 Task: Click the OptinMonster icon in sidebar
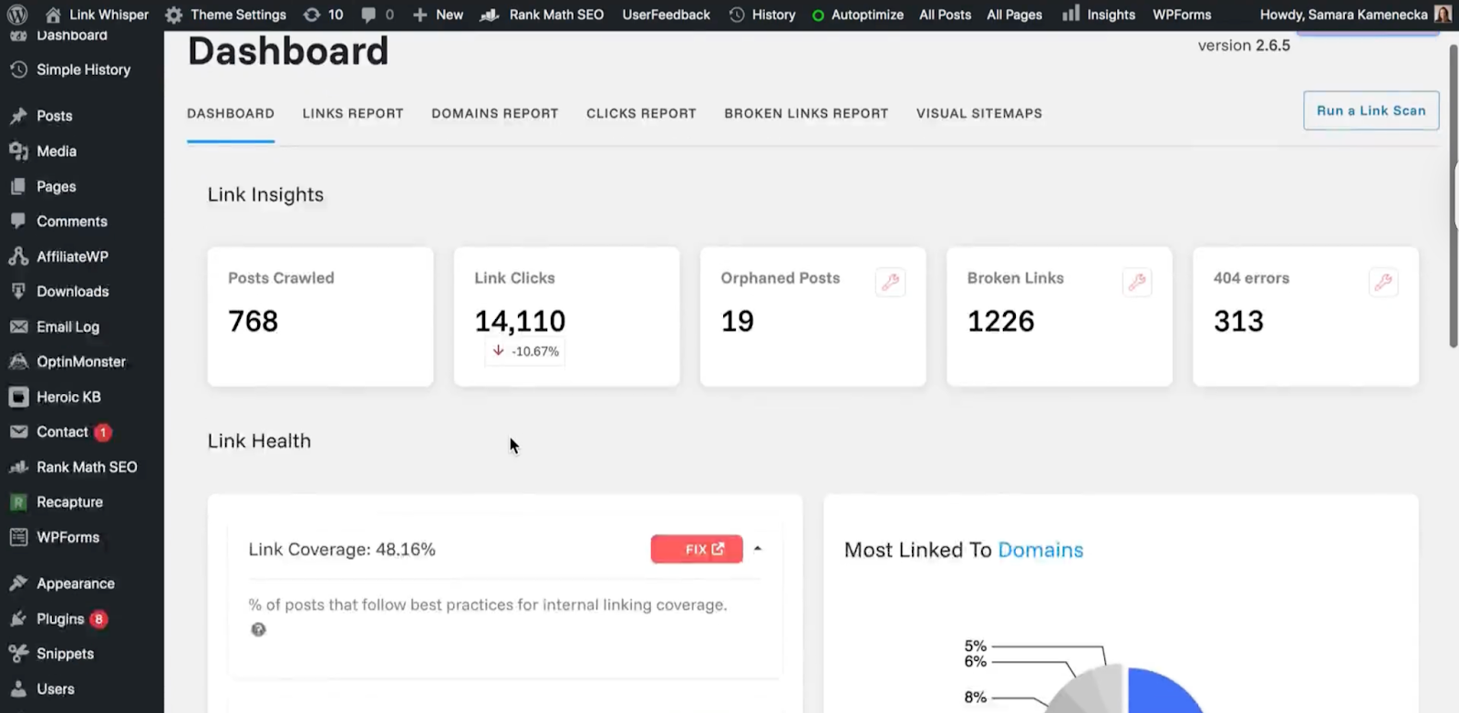click(18, 362)
